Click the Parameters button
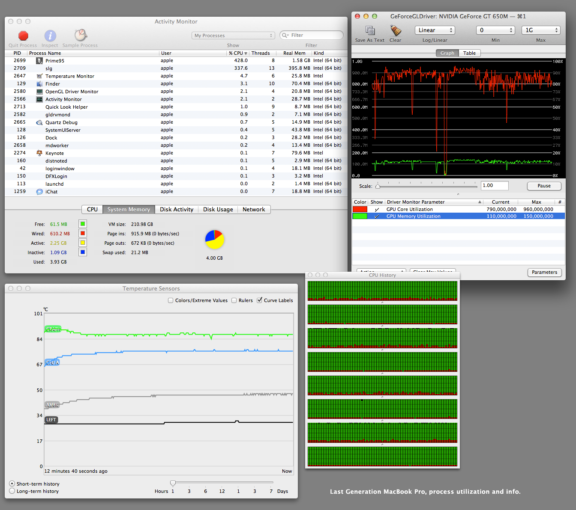Image resolution: width=576 pixels, height=510 pixels. (x=544, y=272)
